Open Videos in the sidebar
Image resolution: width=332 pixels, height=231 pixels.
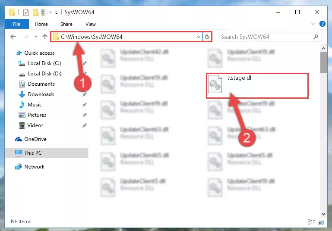[35, 125]
